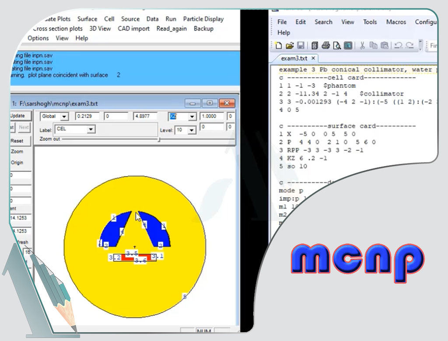Expand the Level dropdown showing 10

[x=191, y=130]
